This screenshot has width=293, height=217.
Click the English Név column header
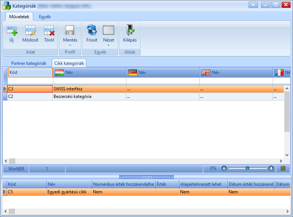[x=236, y=72]
